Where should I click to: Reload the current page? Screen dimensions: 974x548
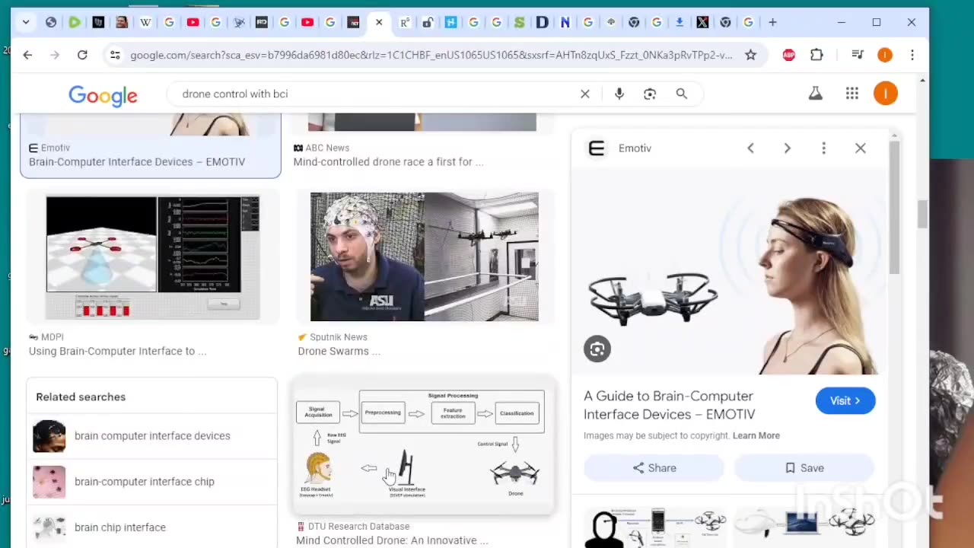[x=82, y=55]
